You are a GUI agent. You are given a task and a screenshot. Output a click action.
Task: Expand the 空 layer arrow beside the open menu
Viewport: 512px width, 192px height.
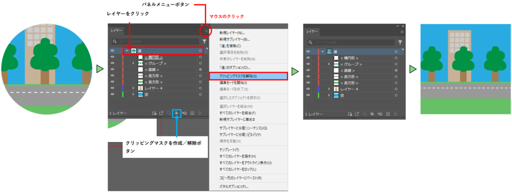pyautogui.click(x=133, y=94)
